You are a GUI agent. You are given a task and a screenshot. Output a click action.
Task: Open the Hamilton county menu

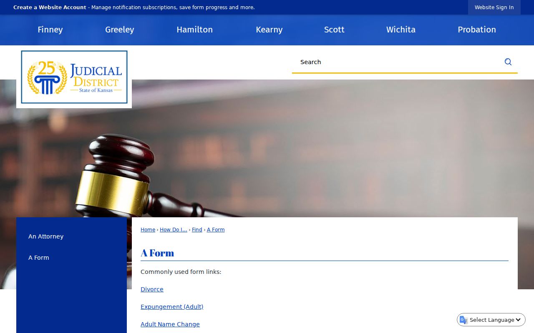194,30
